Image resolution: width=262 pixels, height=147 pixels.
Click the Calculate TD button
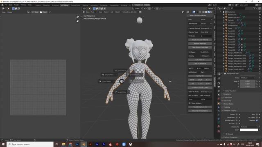(200, 60)
